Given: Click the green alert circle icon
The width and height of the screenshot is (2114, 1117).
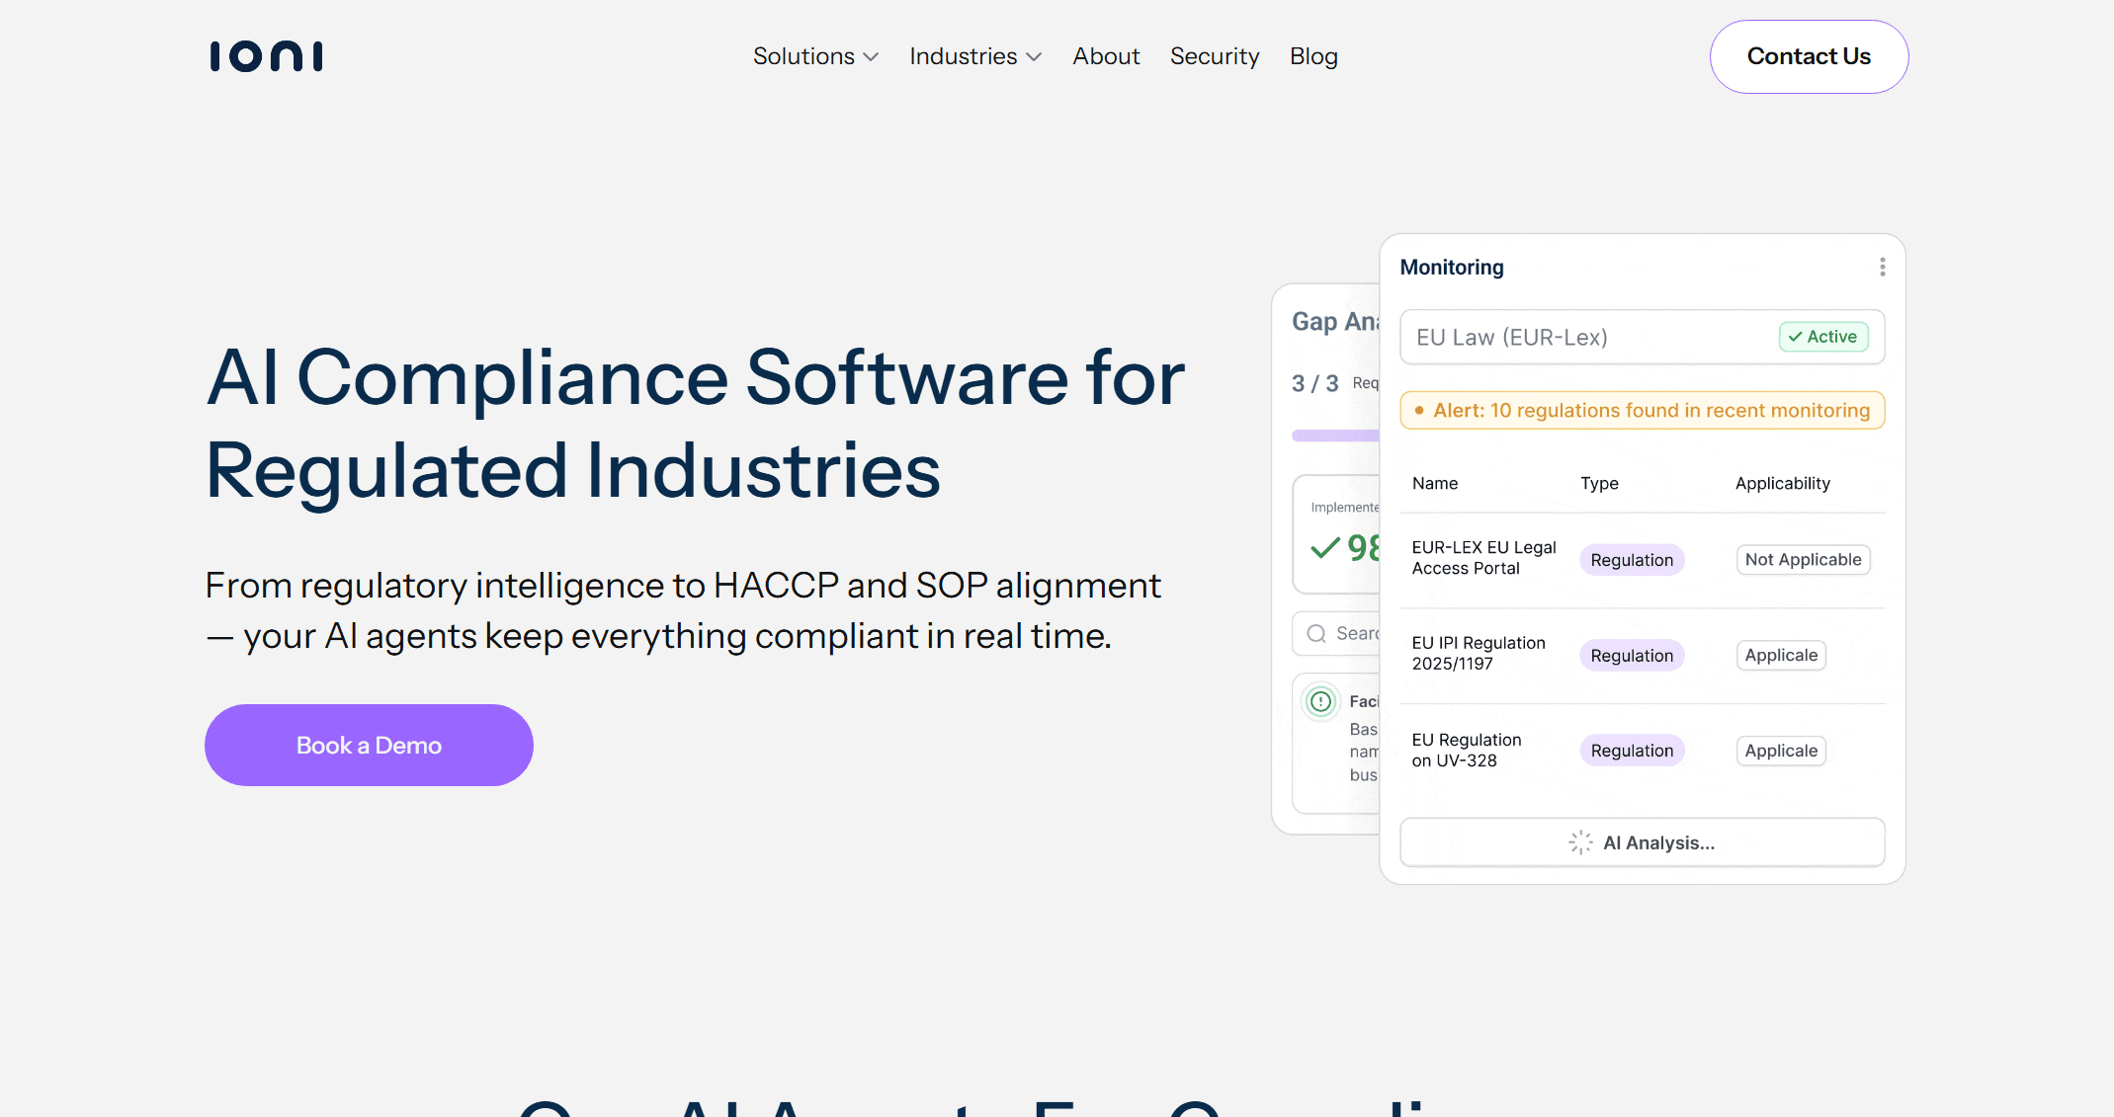Looking at the screenshot, I should coord(1320,702).
